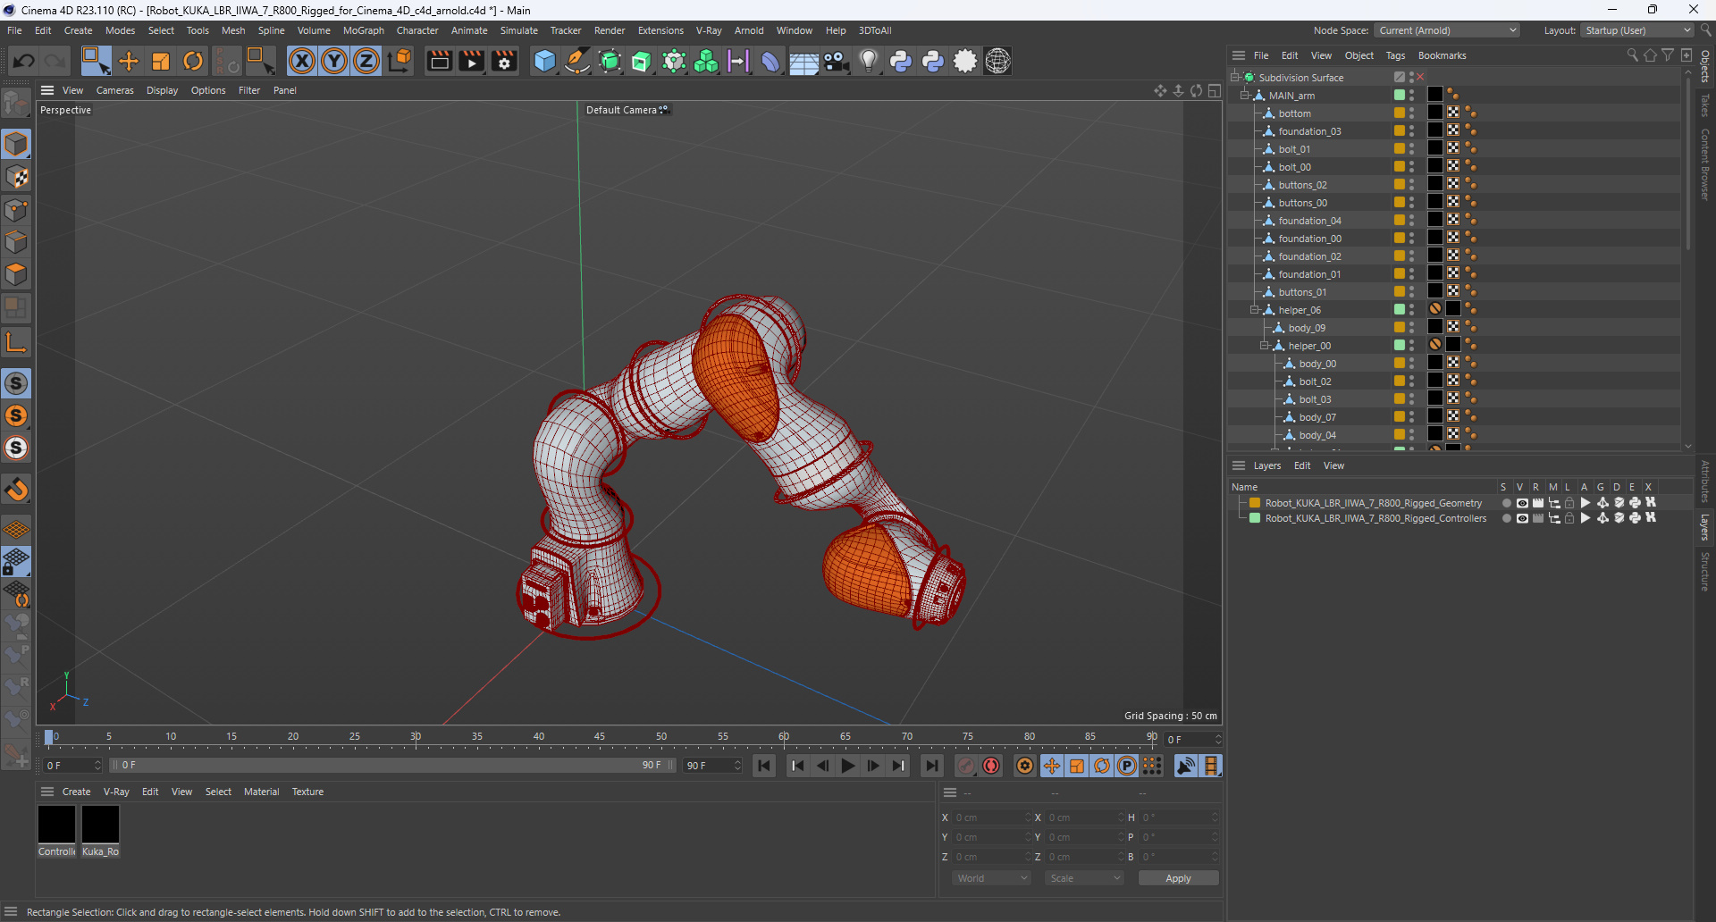Go to end of animation
The width and height of the screenshot is (1716, 922).
click(932, 766)
